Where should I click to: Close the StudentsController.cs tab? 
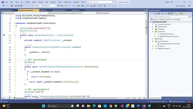(38, 10)
